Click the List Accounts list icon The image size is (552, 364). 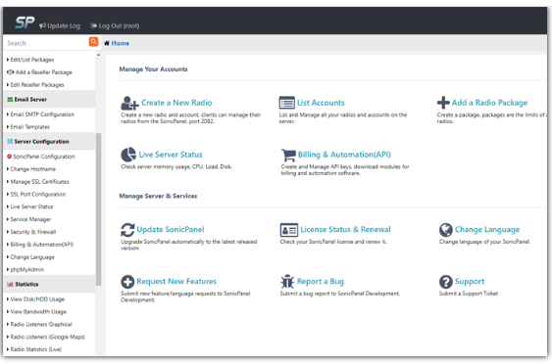click(x=286, y=103)
